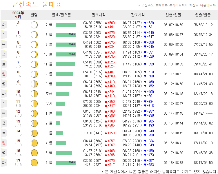Click blue down arrow beside -533
Screen dimensions: 218x174
[x=145, y=64]
